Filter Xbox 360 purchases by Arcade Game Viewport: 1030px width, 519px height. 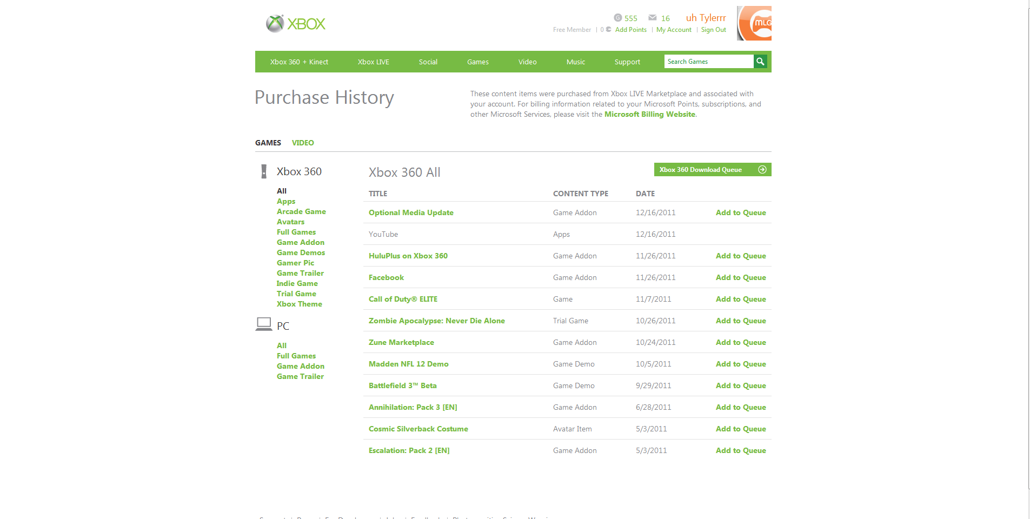(x=301, y=211)
